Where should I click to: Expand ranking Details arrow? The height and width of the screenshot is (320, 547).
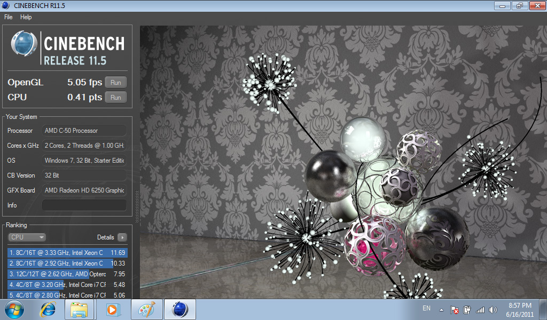(x=122, y=237)
